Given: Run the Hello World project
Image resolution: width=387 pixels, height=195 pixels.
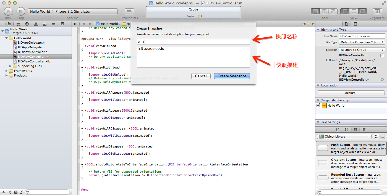Looking at the screenshot, I should pos(8,11).
